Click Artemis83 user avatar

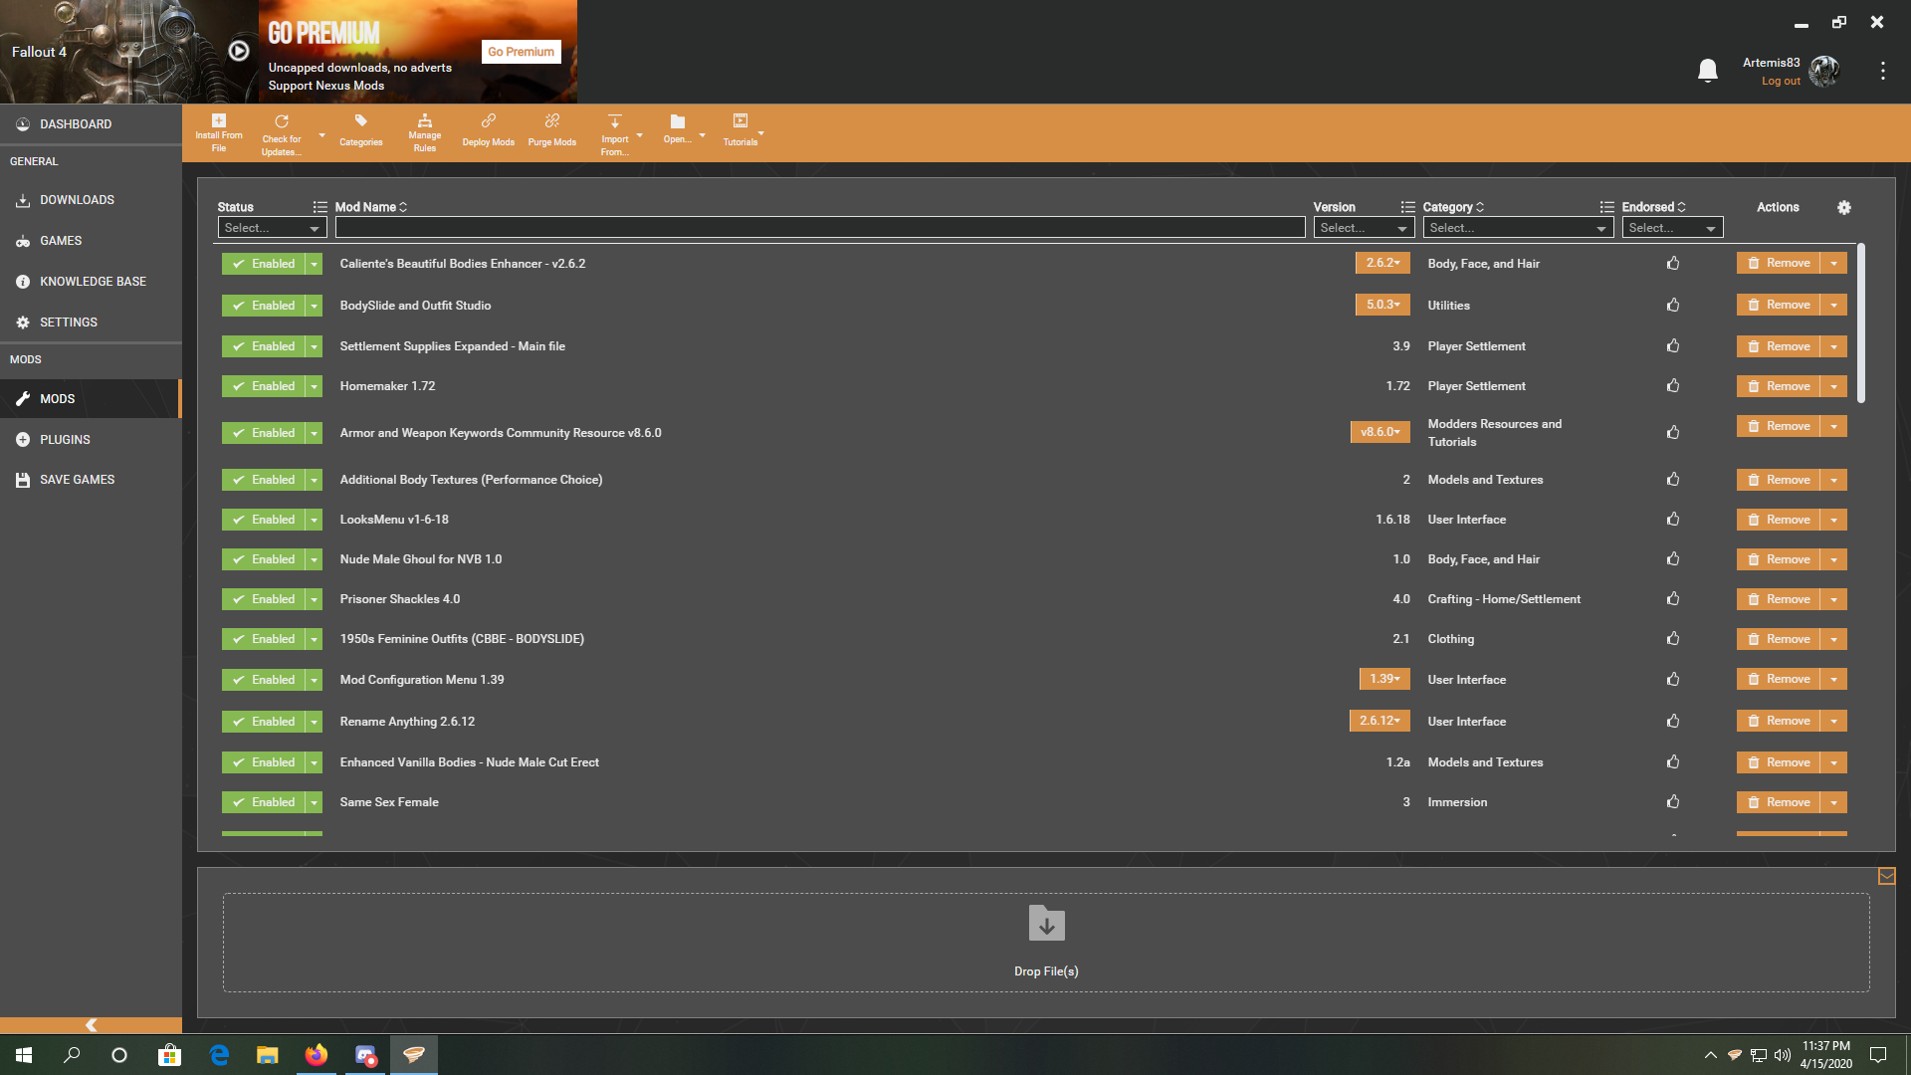pyautogui.click(x=1824, y=71)
